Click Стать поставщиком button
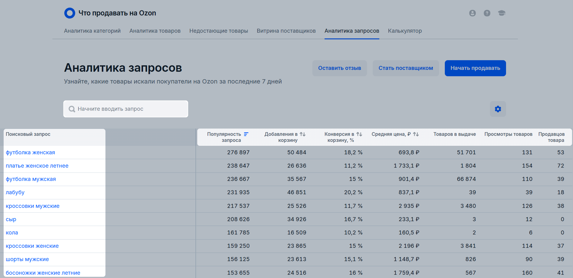This screenshot has height=278, width=573. coord(406,68)
